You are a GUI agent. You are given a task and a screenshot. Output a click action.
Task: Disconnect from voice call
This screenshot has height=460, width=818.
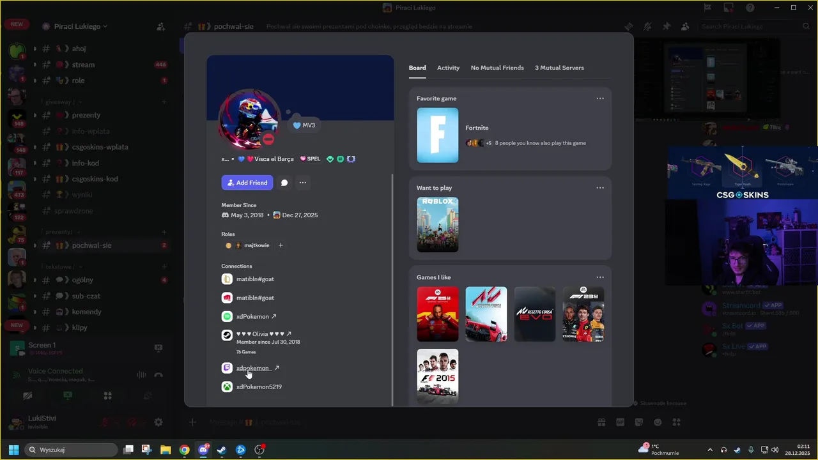click(158, 374)
